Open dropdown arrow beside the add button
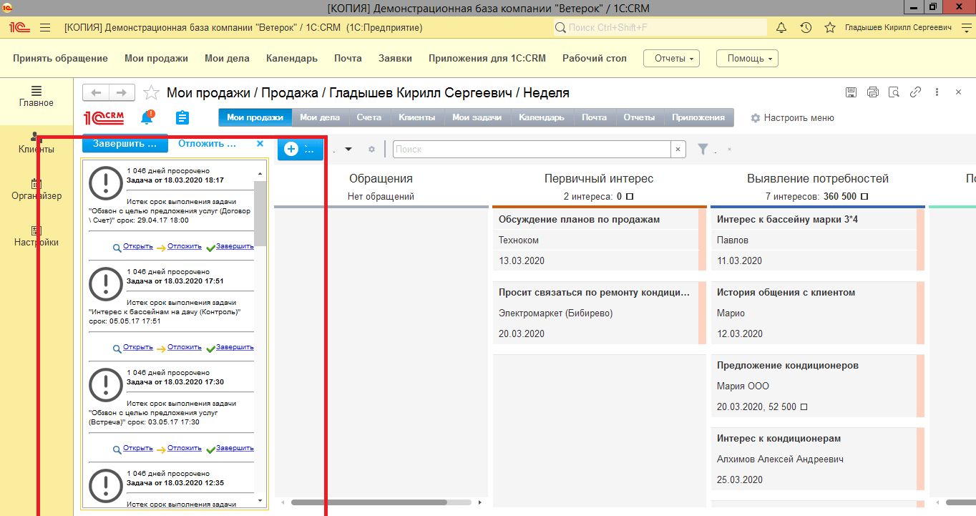The width and height of the screenshot is (976, 516). (x=348, y=149)
